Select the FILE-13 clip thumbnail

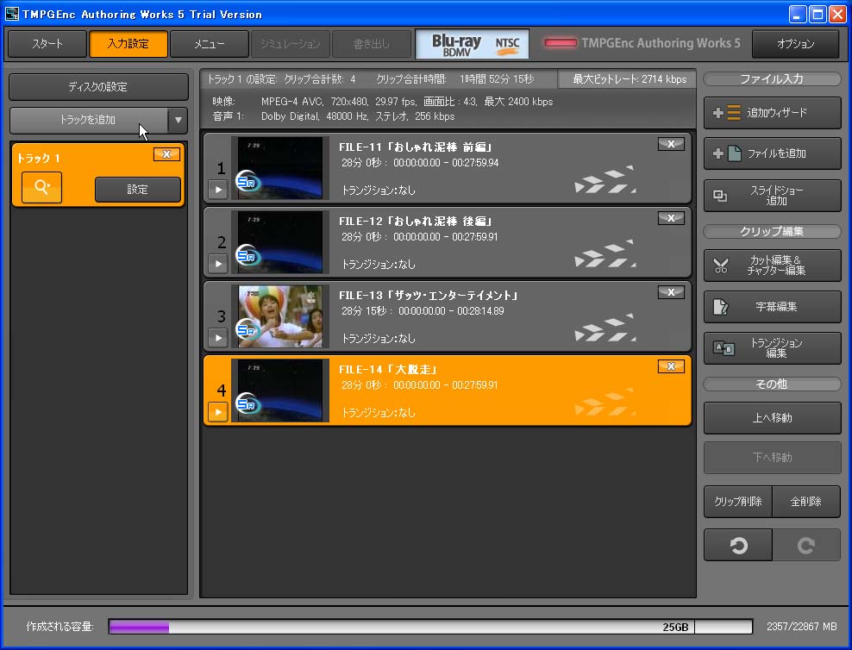pos(279,316)
